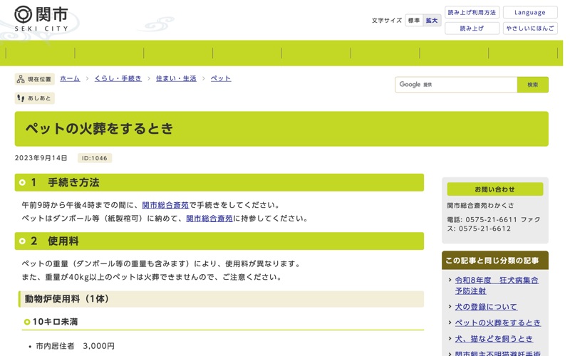
Task: Open 住まい・生活 breadcrumb link
Action: 176,78
